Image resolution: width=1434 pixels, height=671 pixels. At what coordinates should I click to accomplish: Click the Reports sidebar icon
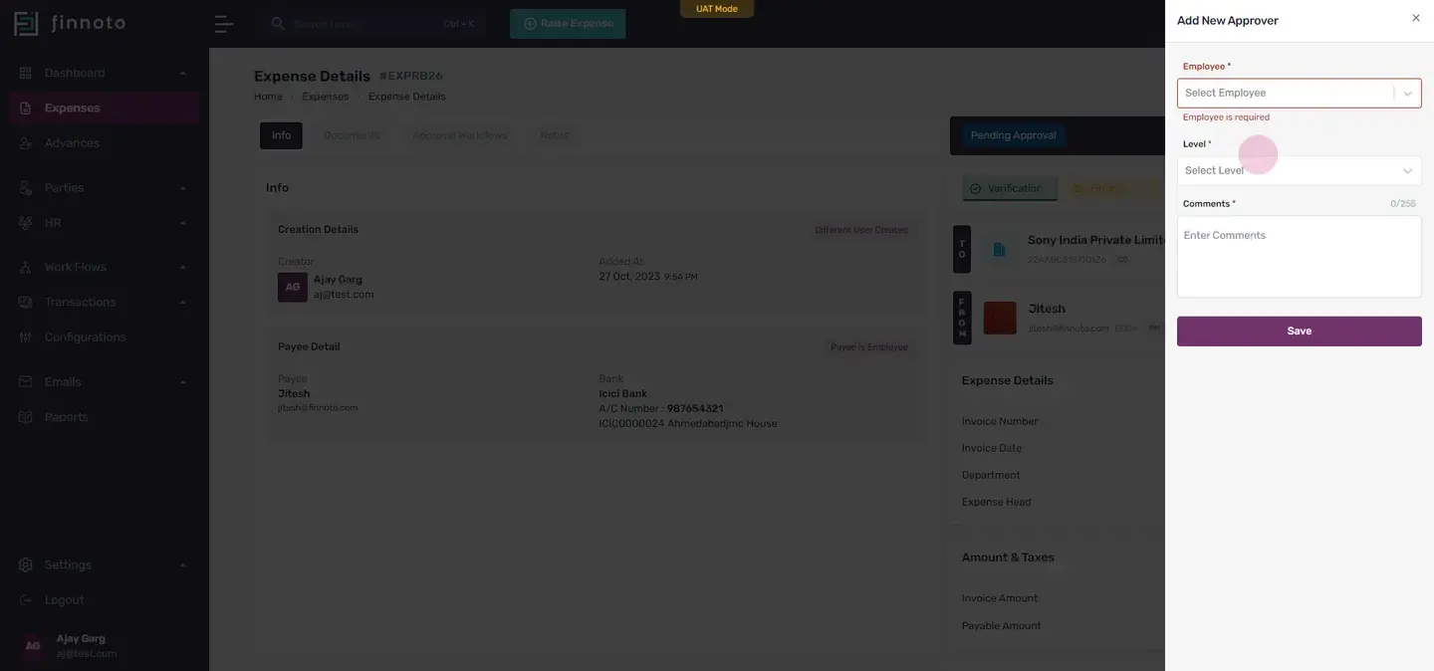26,417
